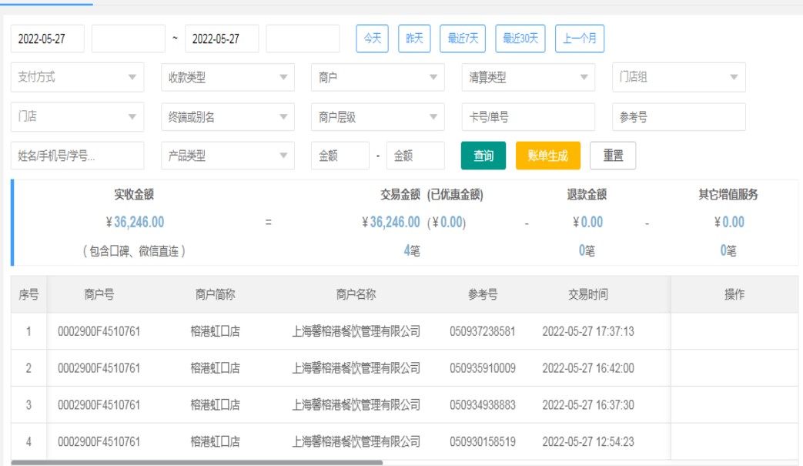This screenshot has width=803, height=466.
Task: Click the green 查询 button
Action: [483, 156]
